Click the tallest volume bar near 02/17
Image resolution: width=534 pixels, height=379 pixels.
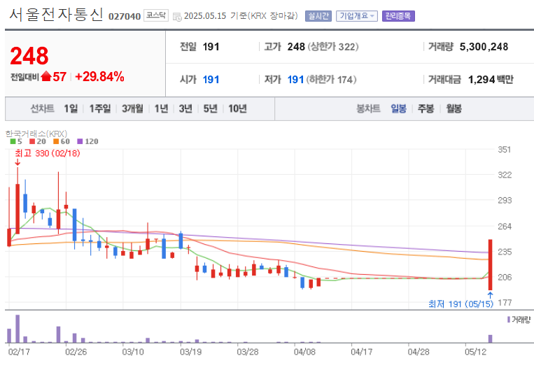click(17, 329)
